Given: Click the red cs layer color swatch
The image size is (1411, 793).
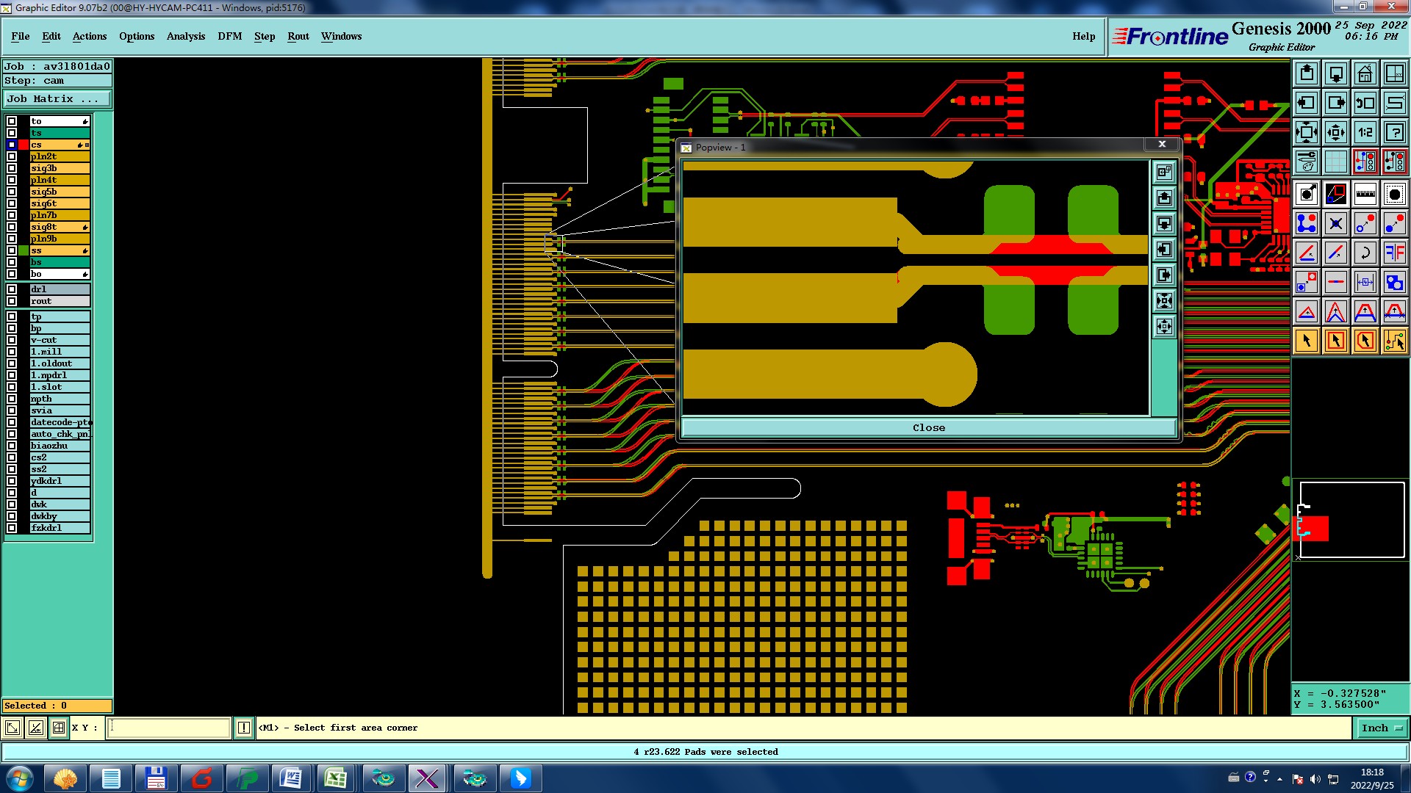Looking at the screenshot, I should [x=24, y=145].
